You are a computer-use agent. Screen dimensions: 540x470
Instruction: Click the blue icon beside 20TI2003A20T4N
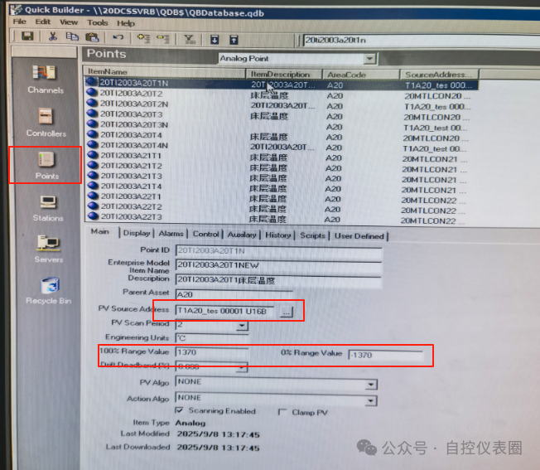click(92, 144)
